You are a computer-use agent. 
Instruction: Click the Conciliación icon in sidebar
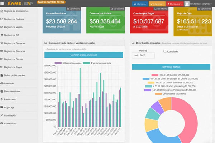tap(2, 115)
